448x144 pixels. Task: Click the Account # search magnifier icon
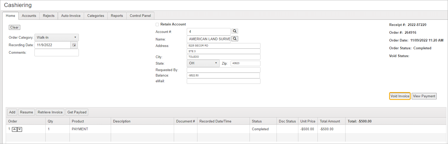235,31
